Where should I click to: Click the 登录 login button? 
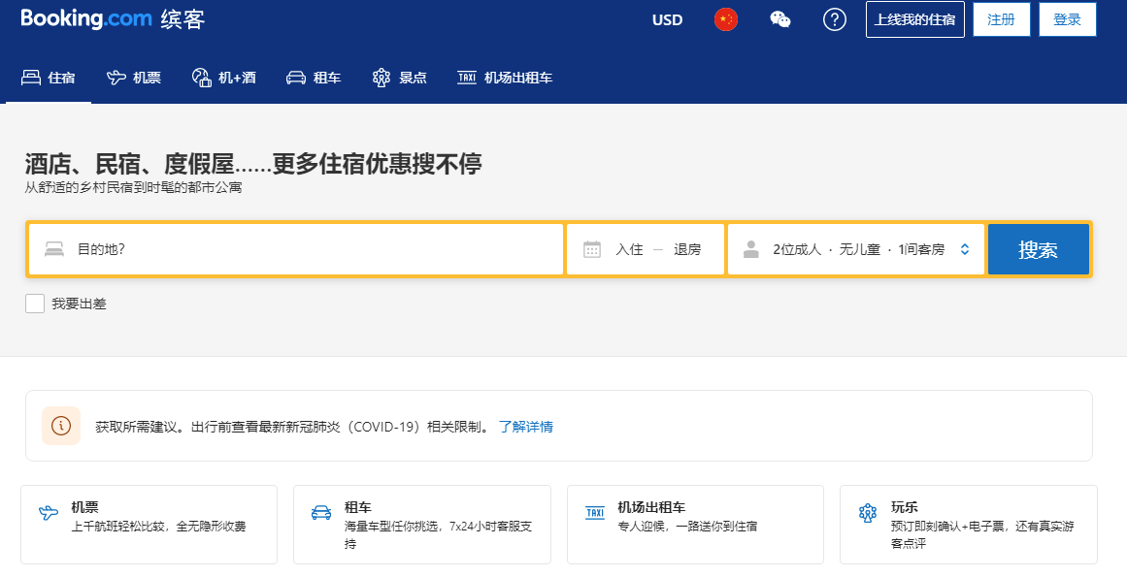[x=1068, y=19]
